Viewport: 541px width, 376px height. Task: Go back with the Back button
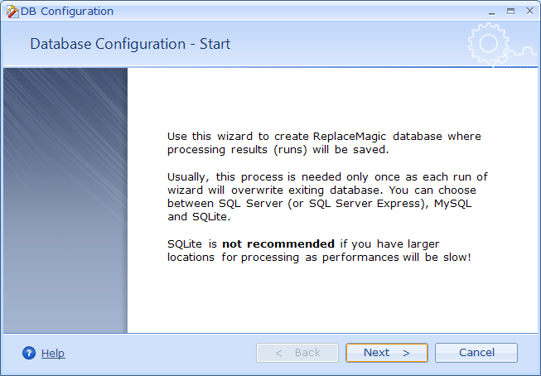297,353
